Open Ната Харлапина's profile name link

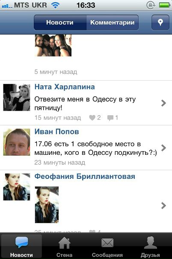65,87
